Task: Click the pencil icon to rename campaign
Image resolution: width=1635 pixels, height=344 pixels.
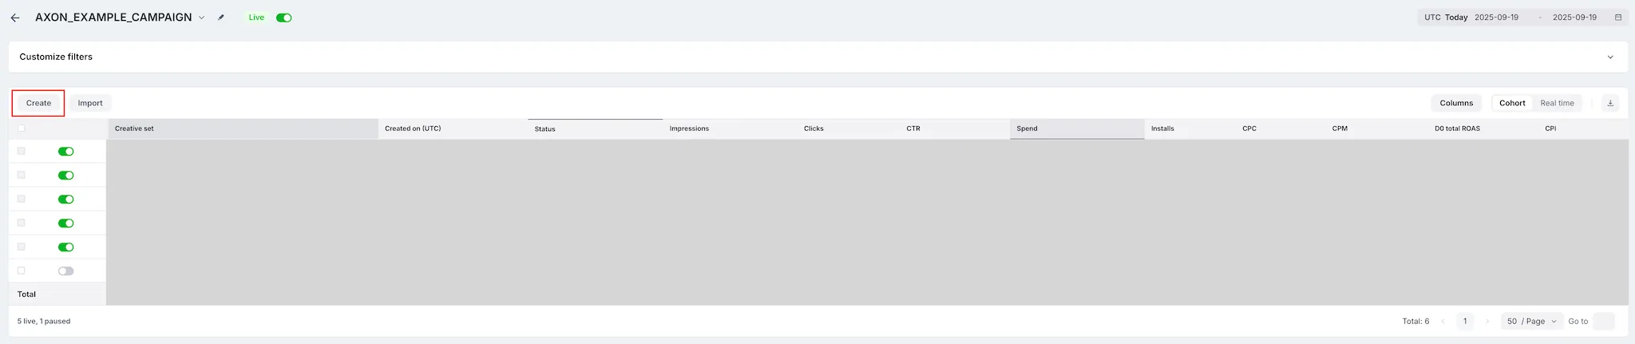Action: click(221, 18)
